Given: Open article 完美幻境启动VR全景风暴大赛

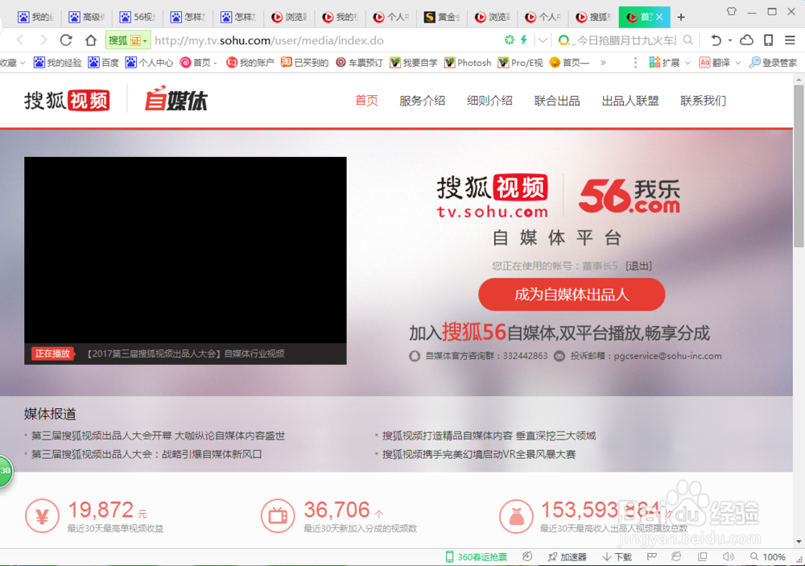Looking at the screenshot, I should pyautogui.click(x=478, y=454).
